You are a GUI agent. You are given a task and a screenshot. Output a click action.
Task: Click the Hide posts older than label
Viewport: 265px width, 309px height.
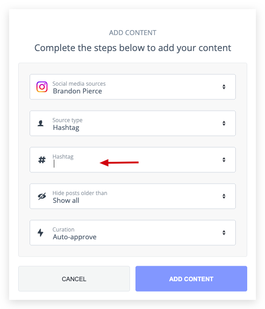coord(80,193)
